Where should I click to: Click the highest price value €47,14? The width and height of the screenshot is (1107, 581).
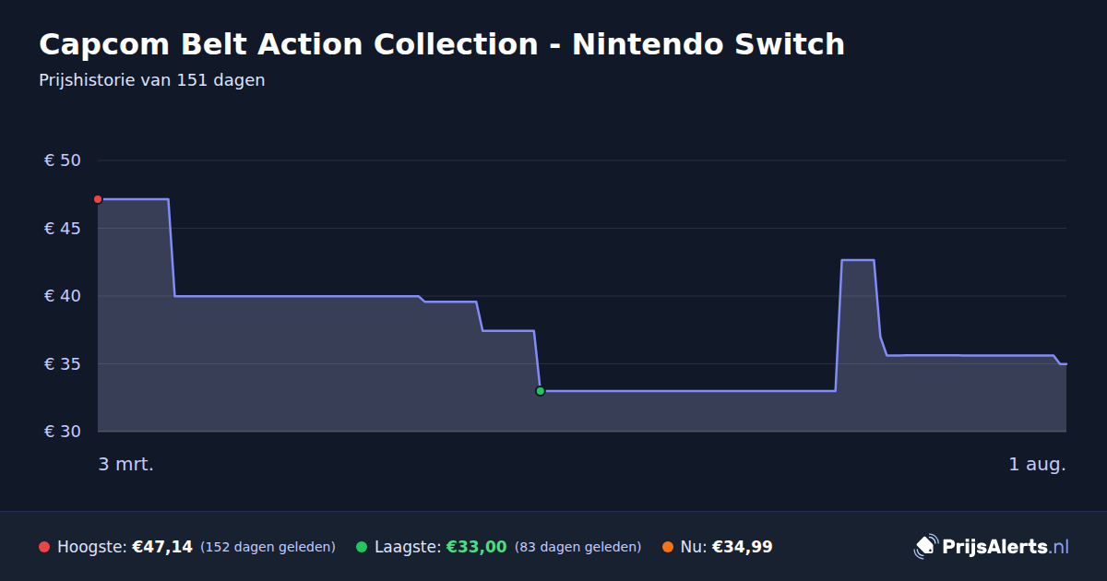(162, 547)
